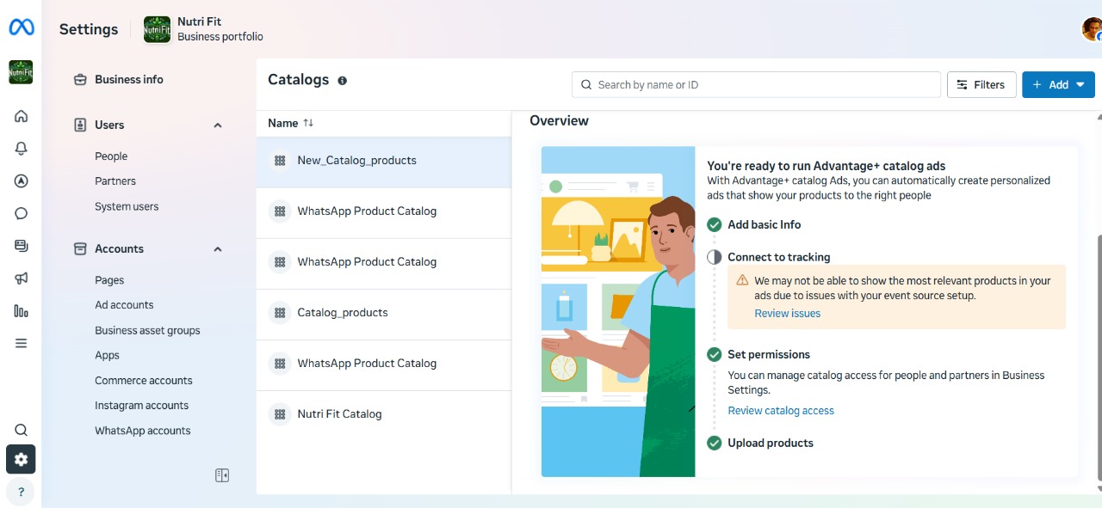Image resolution: width=1102 pixels, height=508 pixels.
Task: Click the Add basic Info step label
Action: (765, 224)
